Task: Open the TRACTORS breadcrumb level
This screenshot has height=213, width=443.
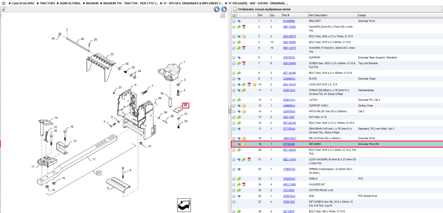Action: [47, 4]
